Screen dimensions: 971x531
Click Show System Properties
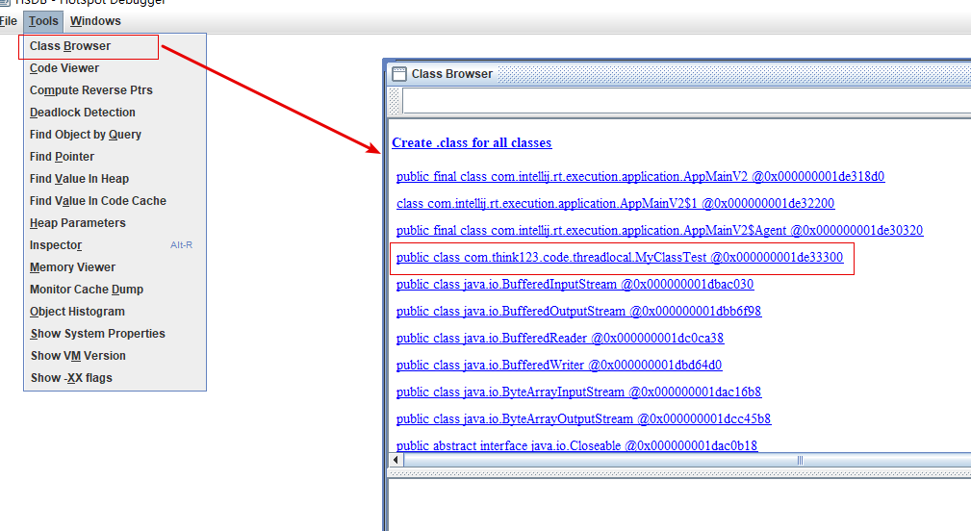pyautogui.click(x=97, y=334)
